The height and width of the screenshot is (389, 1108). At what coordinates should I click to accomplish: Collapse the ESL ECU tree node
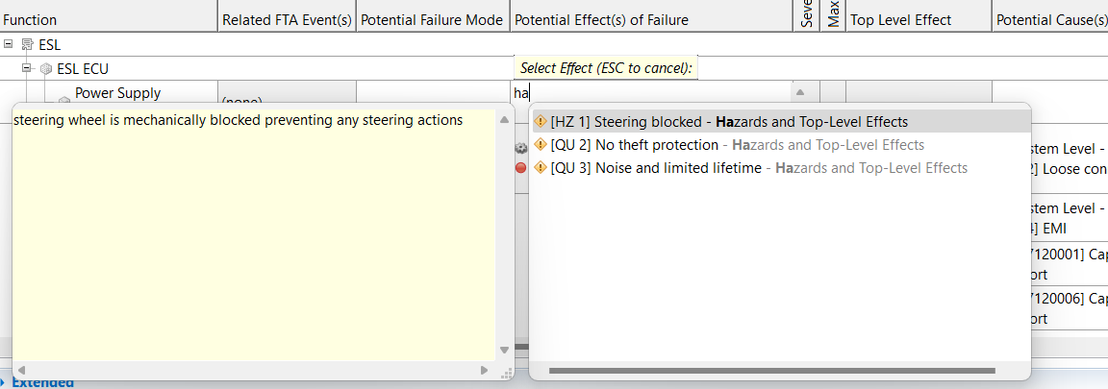27,68
